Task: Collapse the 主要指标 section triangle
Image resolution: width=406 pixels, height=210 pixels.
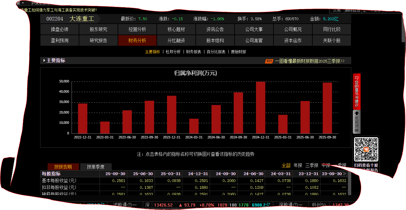Action: click(44, 61)
